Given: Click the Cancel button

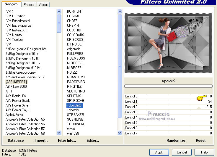Looking at the screenshot, I should pos(182,152).
